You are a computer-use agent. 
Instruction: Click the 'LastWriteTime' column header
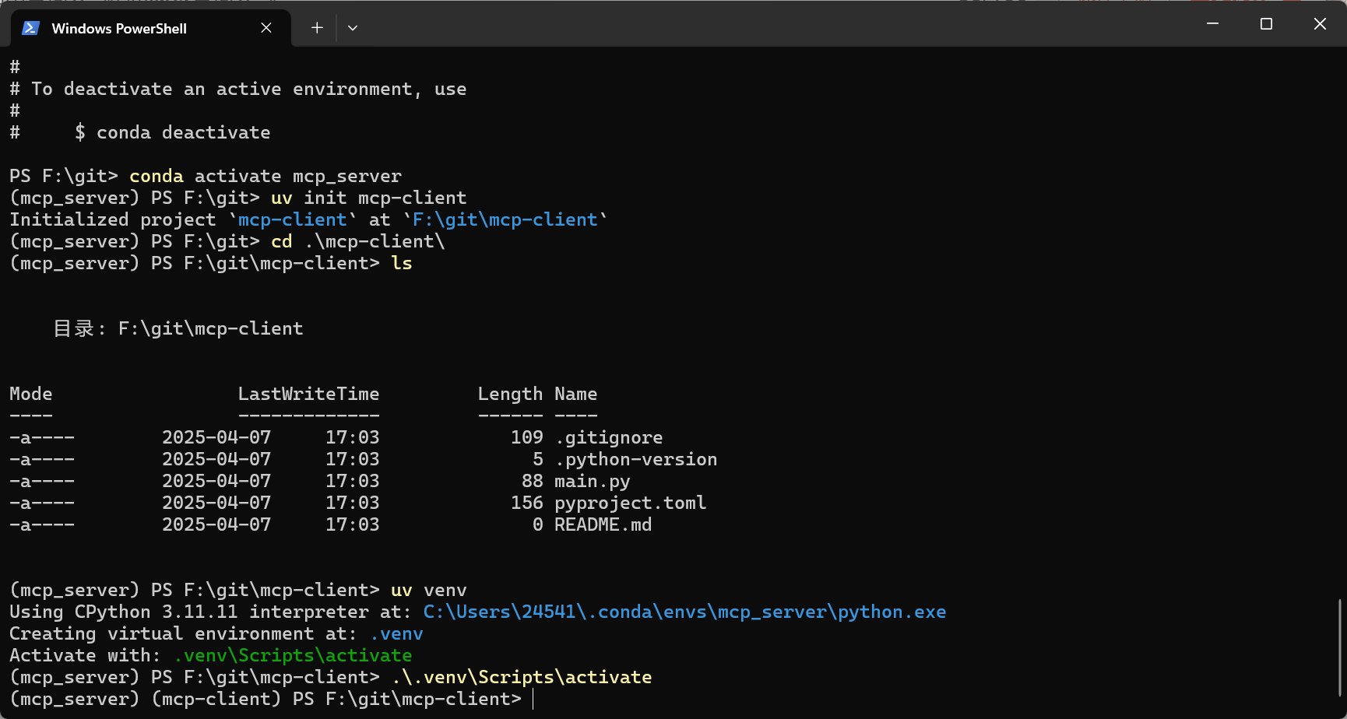tap(309, 394)
